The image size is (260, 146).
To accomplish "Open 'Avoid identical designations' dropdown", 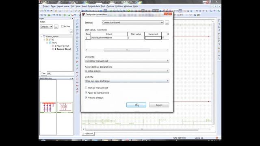I will 127,71.
